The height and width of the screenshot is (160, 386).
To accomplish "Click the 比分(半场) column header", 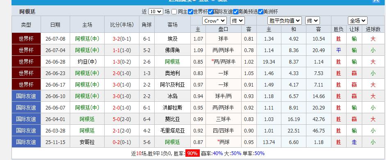I will tap(122, 24).
